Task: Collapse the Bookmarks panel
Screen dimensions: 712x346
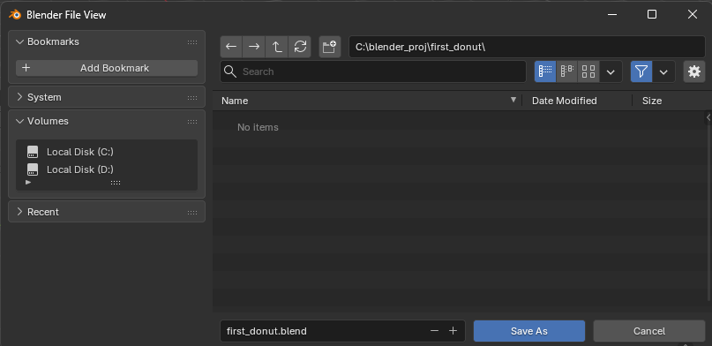Action: [19, 41]
